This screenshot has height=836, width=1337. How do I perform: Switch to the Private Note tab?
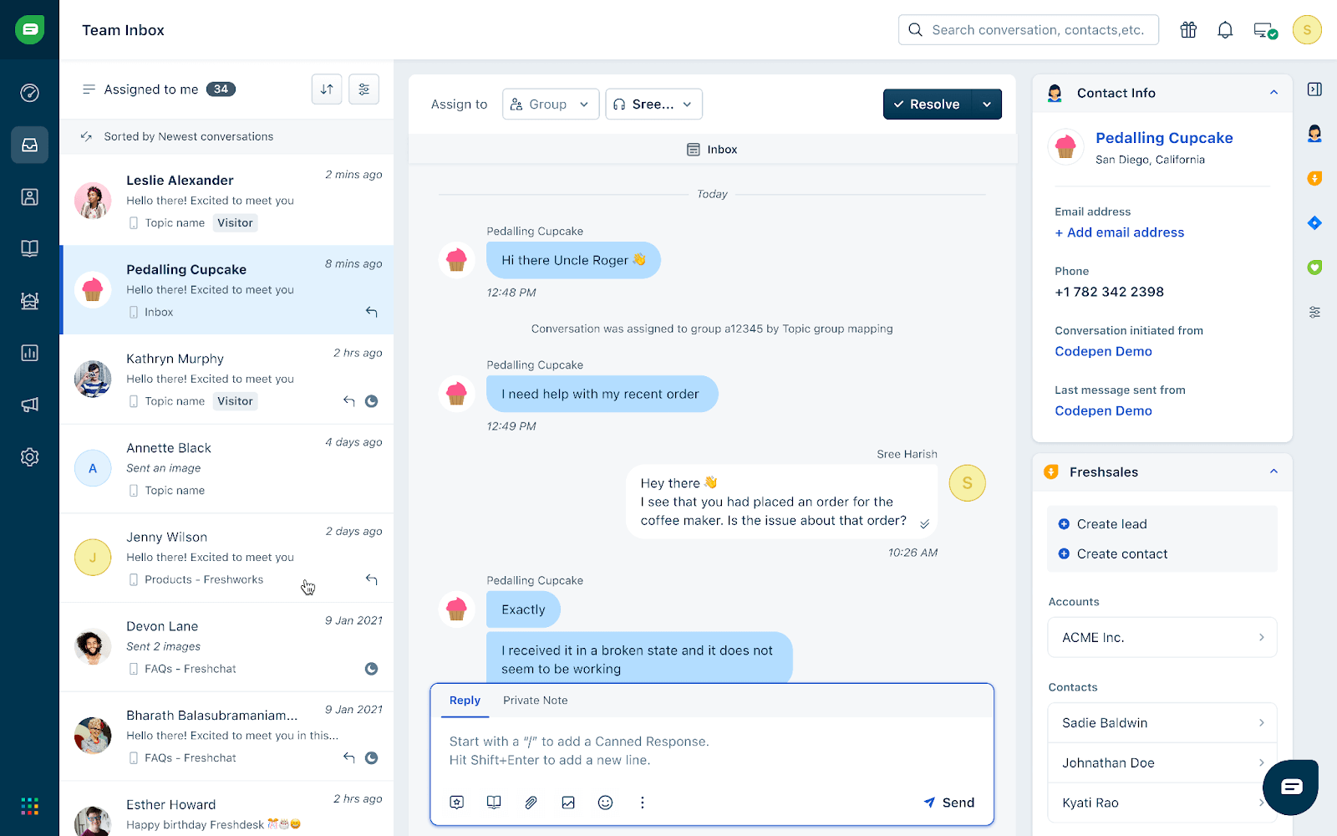(x=535, y=701)
